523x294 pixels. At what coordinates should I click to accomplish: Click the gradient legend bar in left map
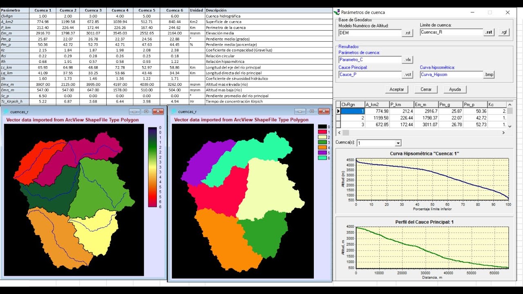pyautogui.click(x=152, y=167)
